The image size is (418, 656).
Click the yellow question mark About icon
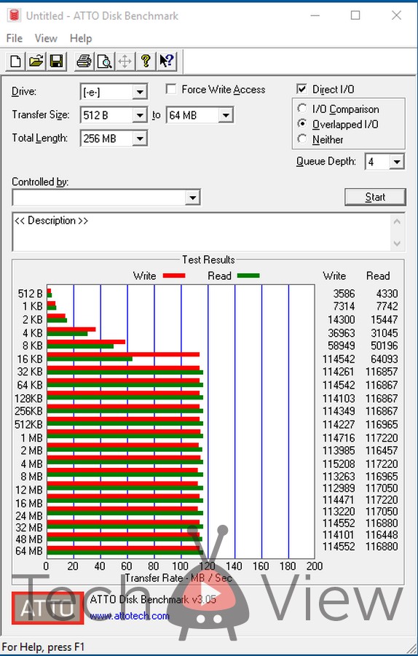[146, 61]
